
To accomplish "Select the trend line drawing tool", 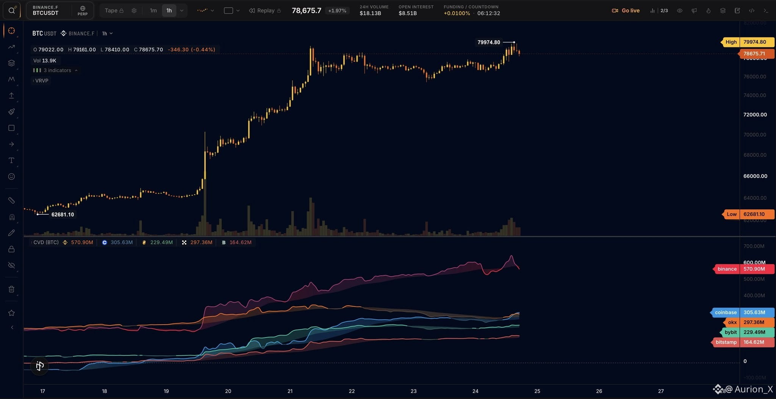I will coord(11,47).
